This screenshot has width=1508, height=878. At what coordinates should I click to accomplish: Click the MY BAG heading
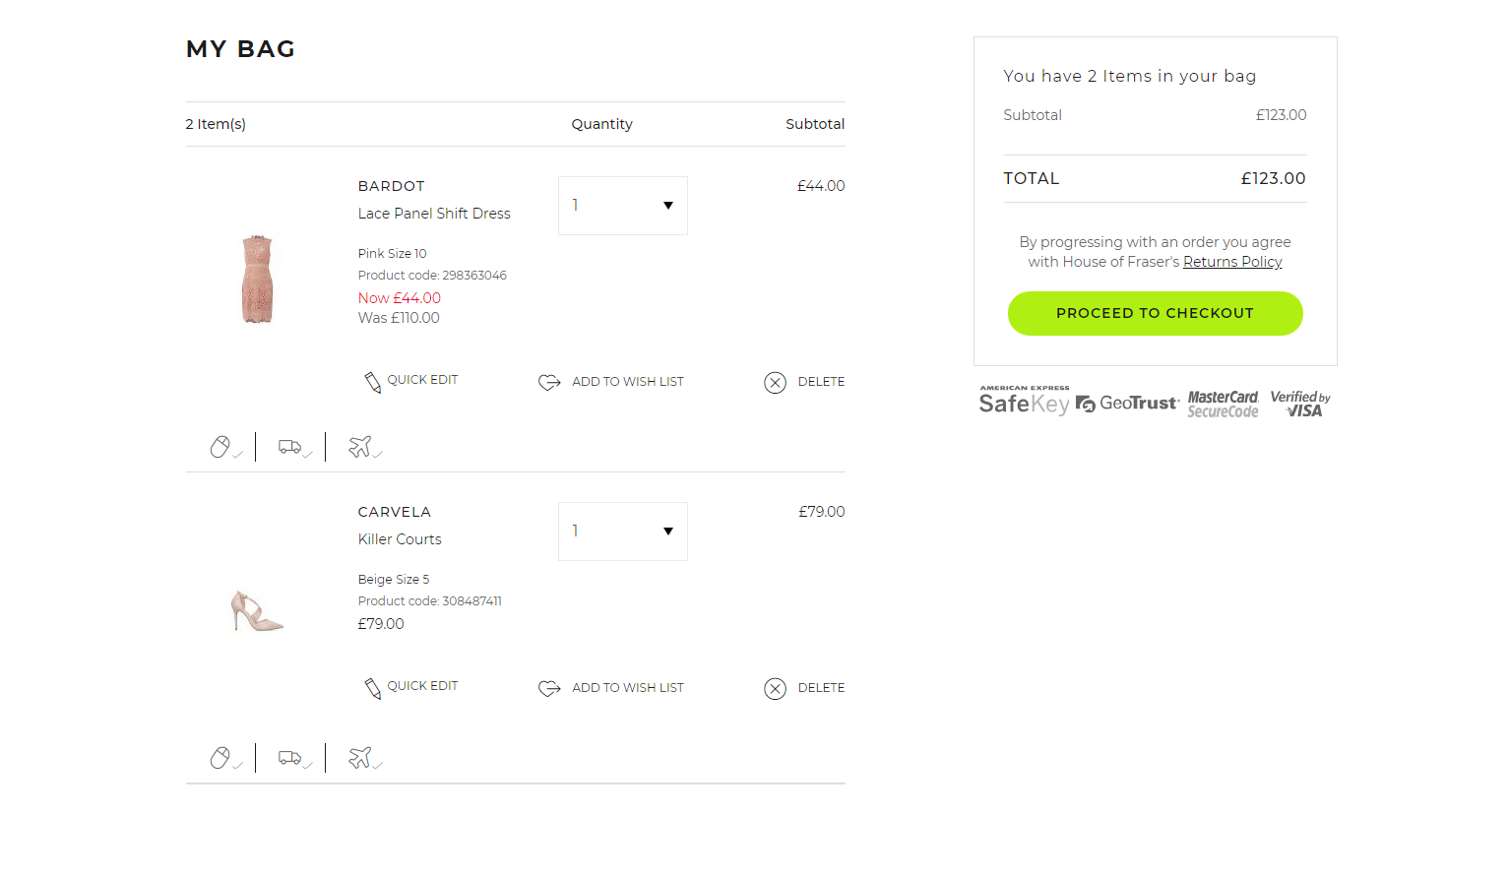click(x=240, y=49)
